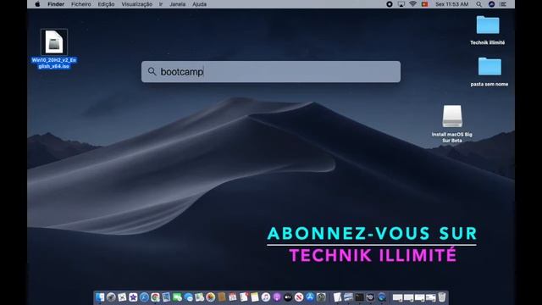The height and width of the screenshot is (305, 542).
Task: Click the Spotlight search field containing bootcamp
Action: 271,71
